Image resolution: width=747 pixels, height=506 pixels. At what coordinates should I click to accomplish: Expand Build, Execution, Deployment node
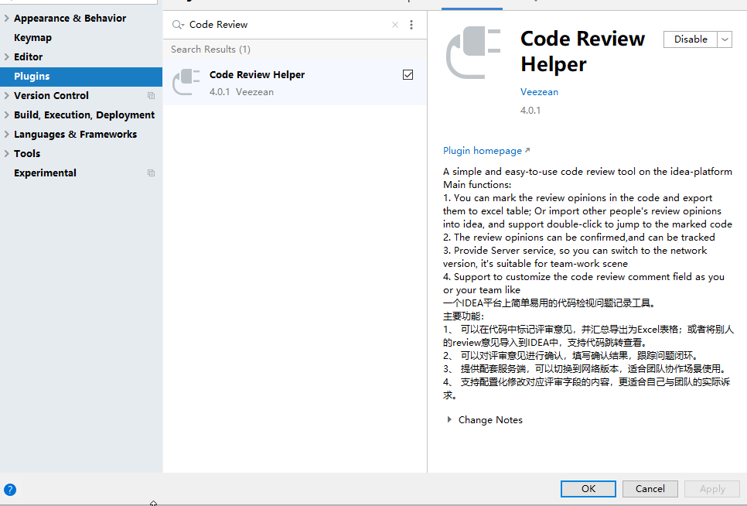point(7,115)
